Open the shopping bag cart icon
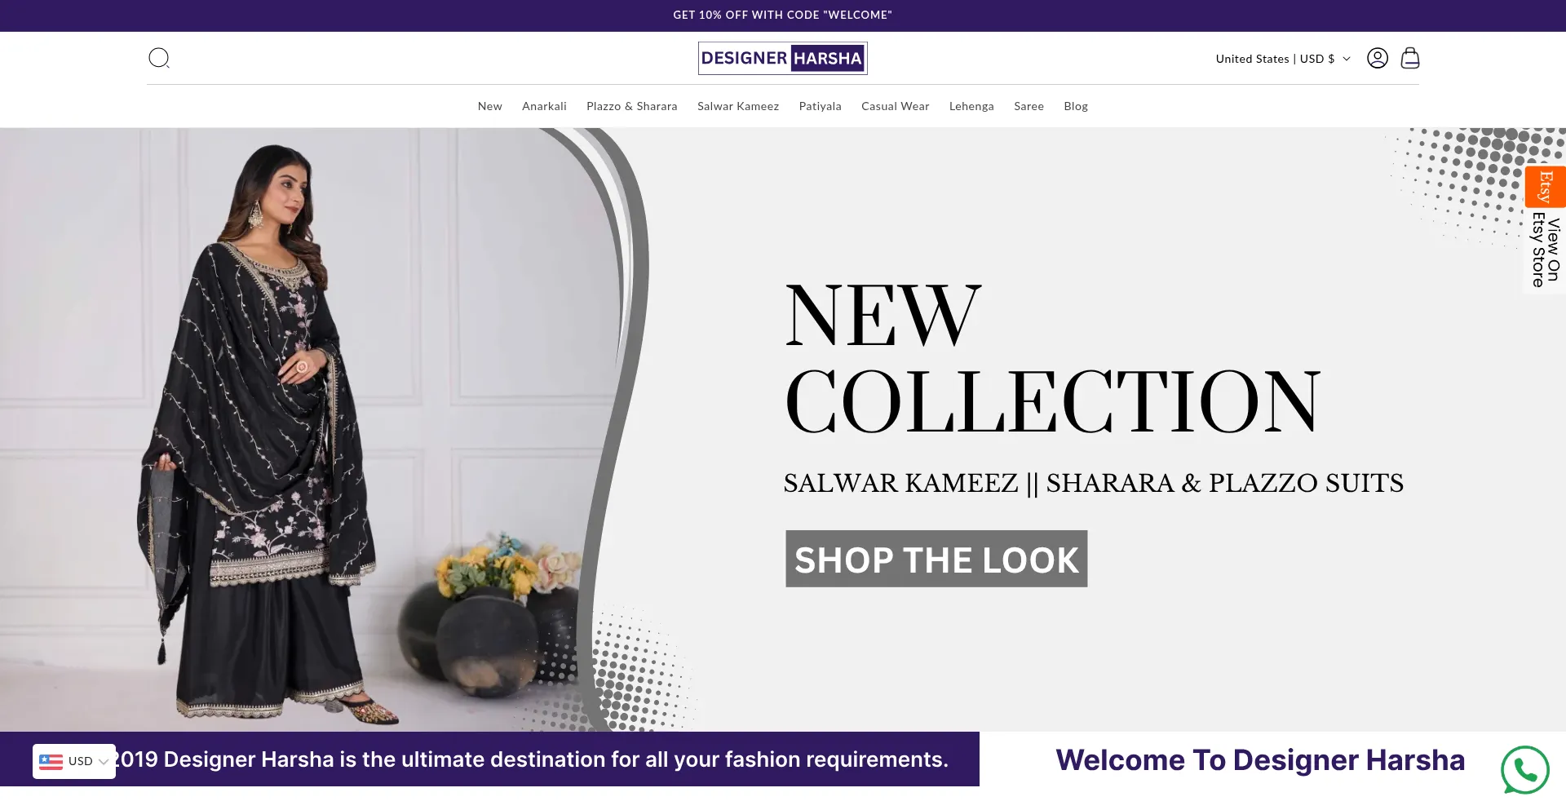The image size is (1566, 810). click(x=1410, y=58)
